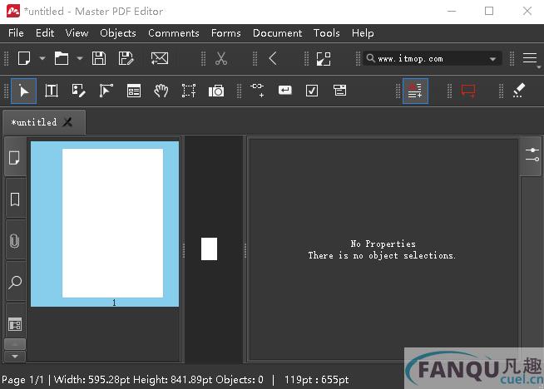This screenshot has height=389, width=544.
Task: Open the Edit menu
Action: [45, 33]
